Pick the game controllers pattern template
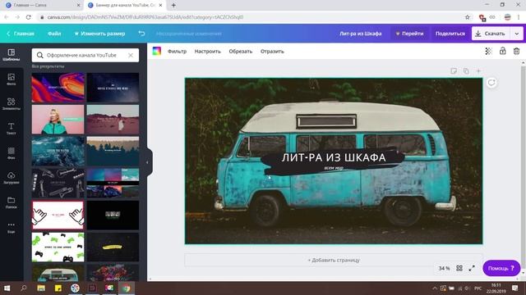This screenshot has width=526, height=295. tap(58, 247)
